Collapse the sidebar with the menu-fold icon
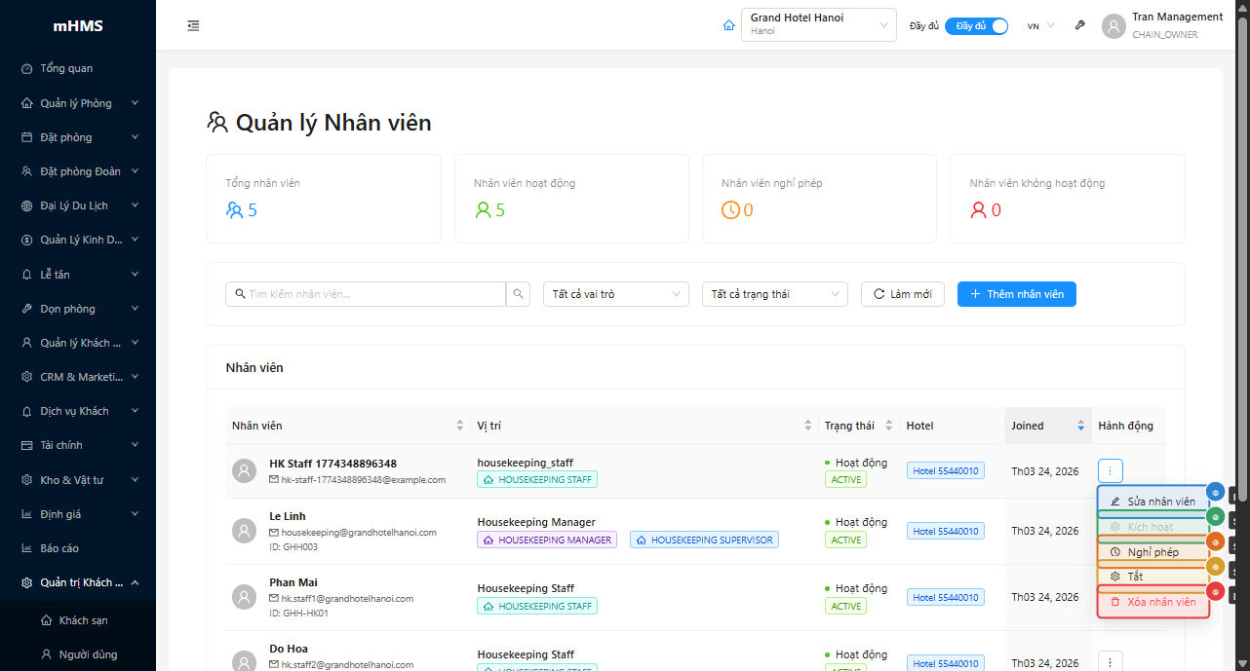The height and width of the screenshot is (671, 1250). (x=193, y=26)
